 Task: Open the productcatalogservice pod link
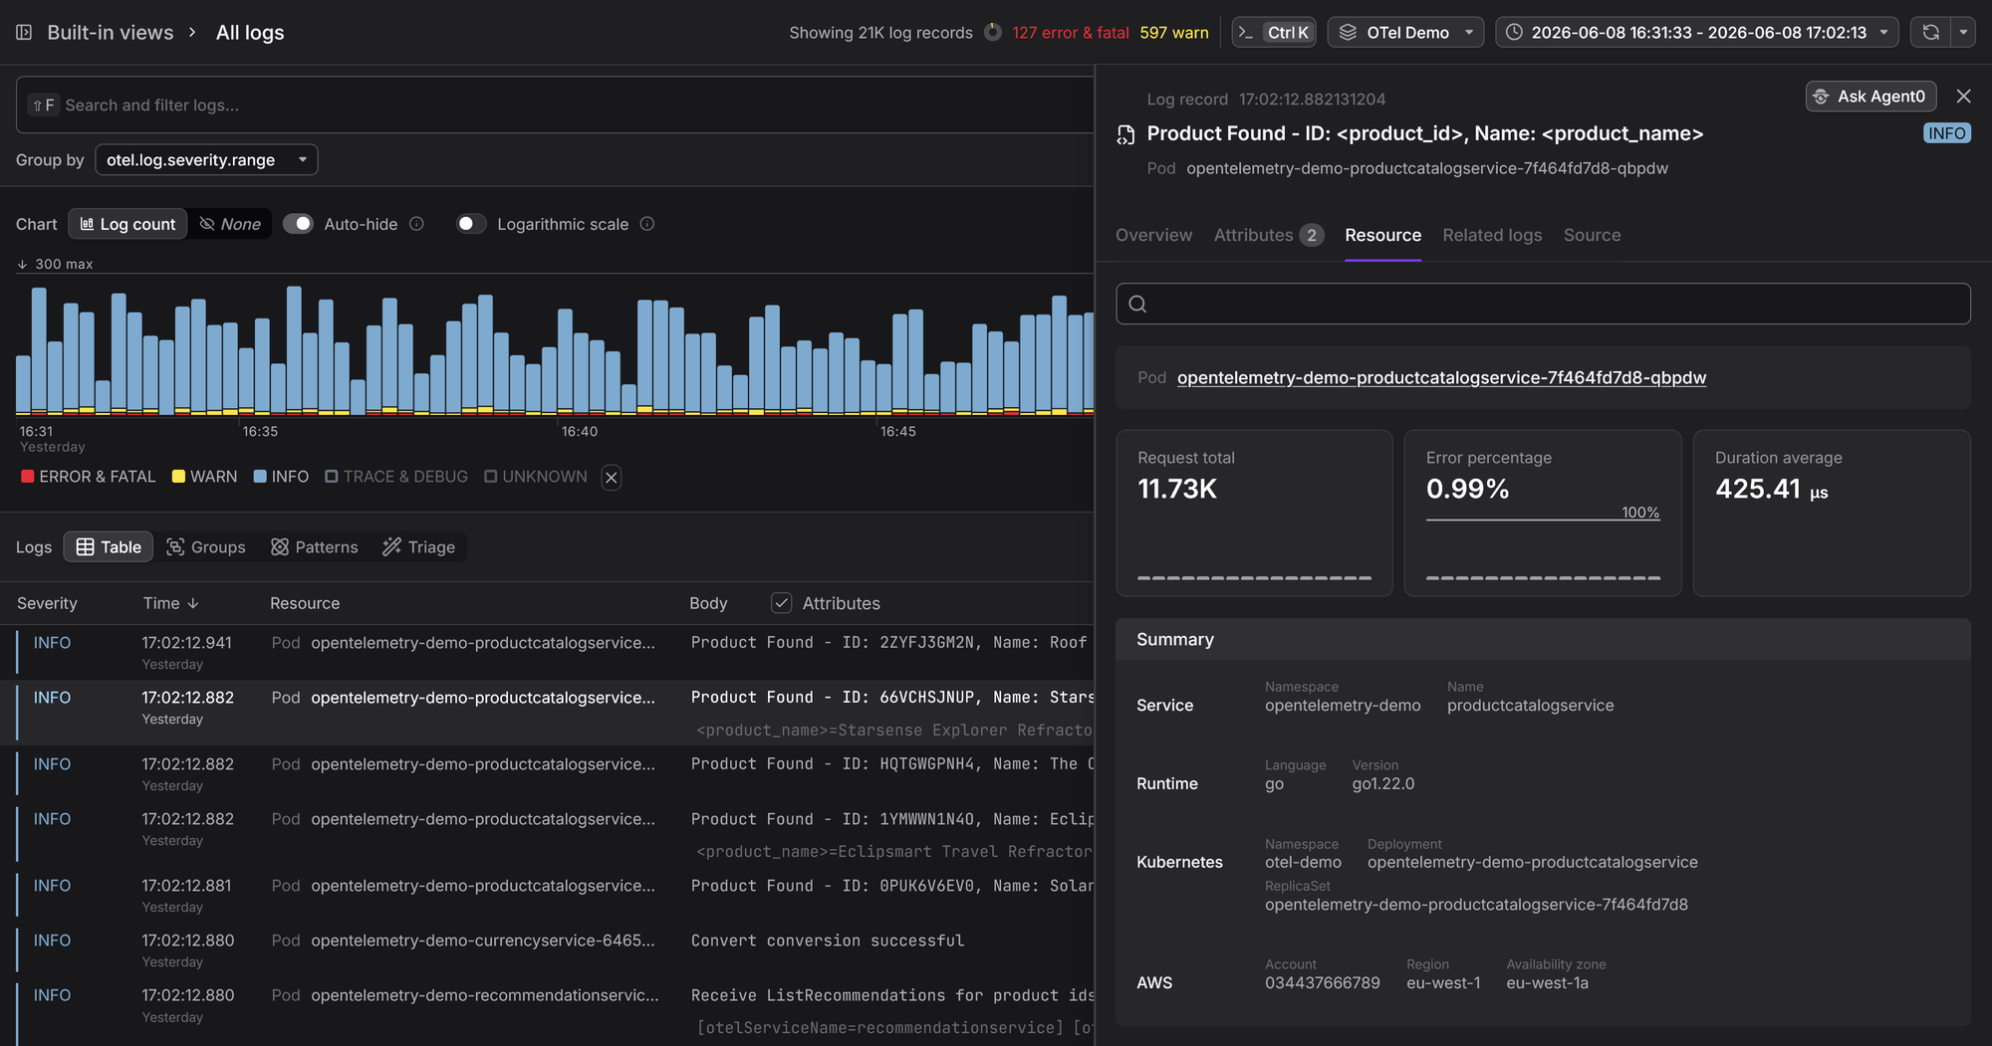1441,377
